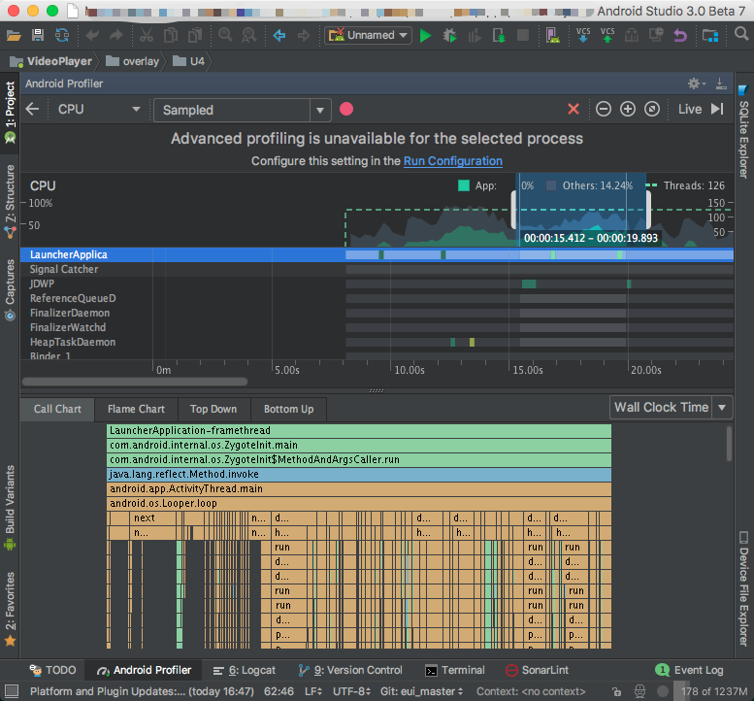Screen dimensions: 754x701
Task: Toggle the SQLite Explorer side panel
Action: pos(744,131)
